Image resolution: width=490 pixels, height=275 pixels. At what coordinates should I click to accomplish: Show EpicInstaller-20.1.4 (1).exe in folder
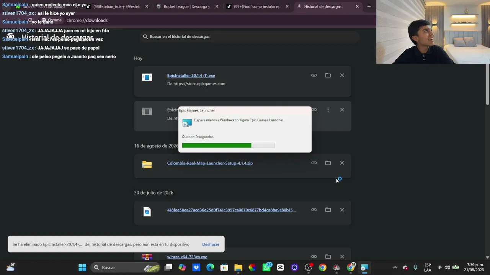click(328, 75)
